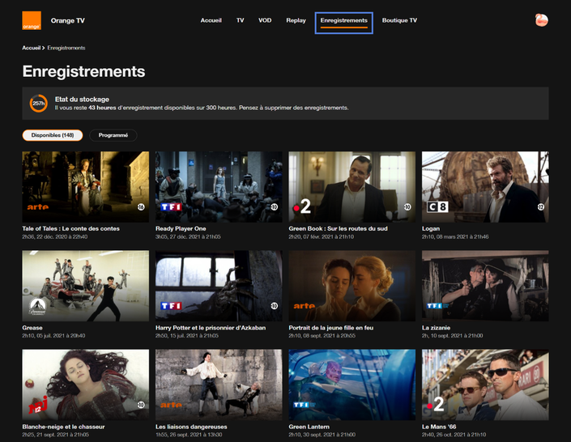Open Tale of Tales thumbnail
571x442 pixels.
click(x=86, y=187)
